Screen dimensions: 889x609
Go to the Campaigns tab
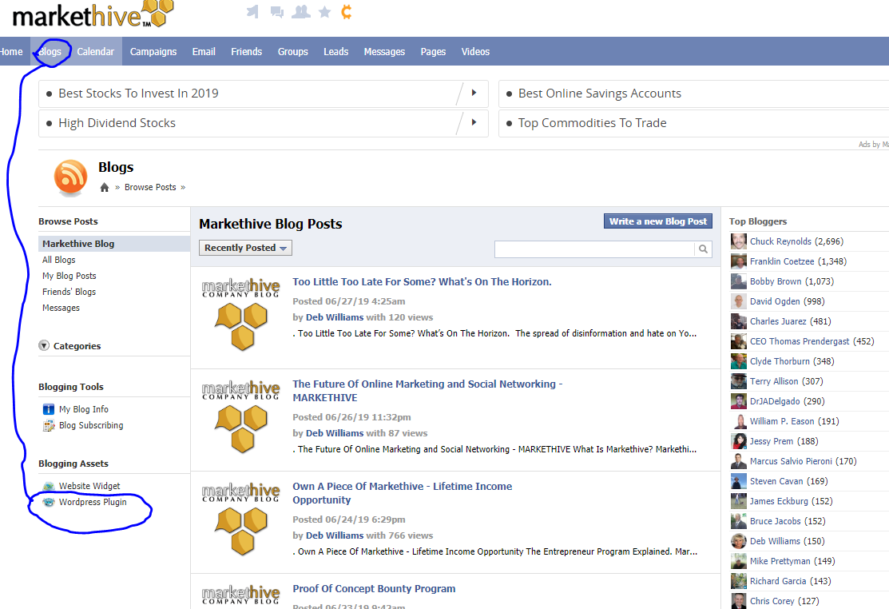(x=153, y=52)
